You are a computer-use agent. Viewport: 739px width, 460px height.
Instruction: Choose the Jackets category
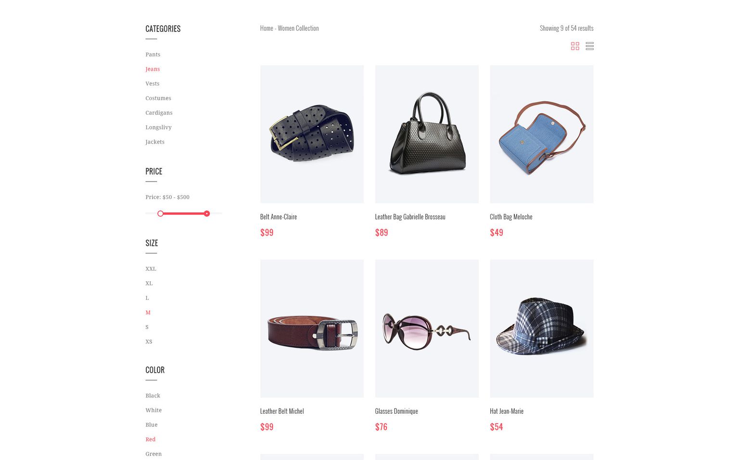(155, 142)
